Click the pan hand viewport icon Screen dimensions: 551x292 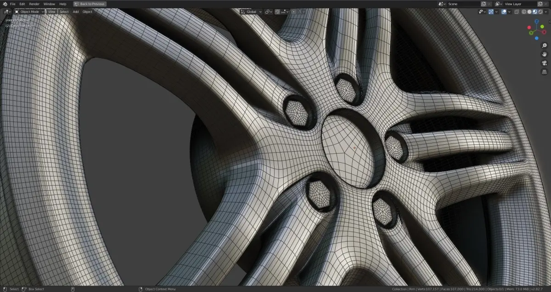coord(545,54)
